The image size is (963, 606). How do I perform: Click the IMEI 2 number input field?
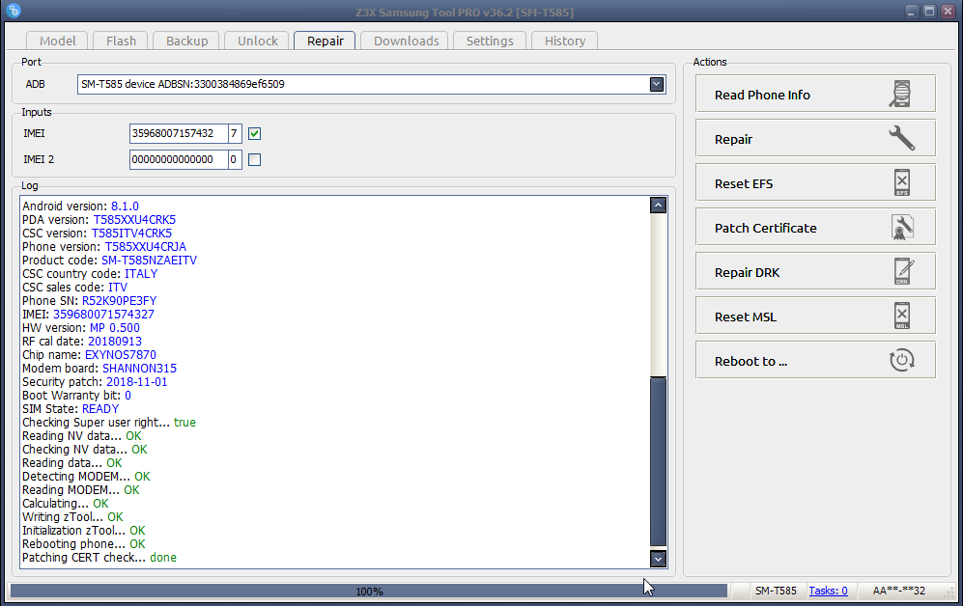pyautogui.click(x=179, y=159)
